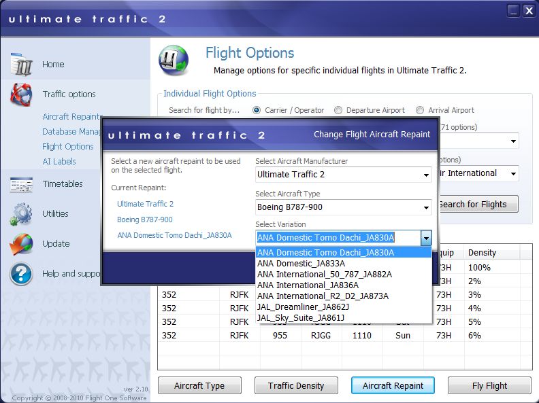Open the Aircraft Repaints sidebar link

(72, 117)
